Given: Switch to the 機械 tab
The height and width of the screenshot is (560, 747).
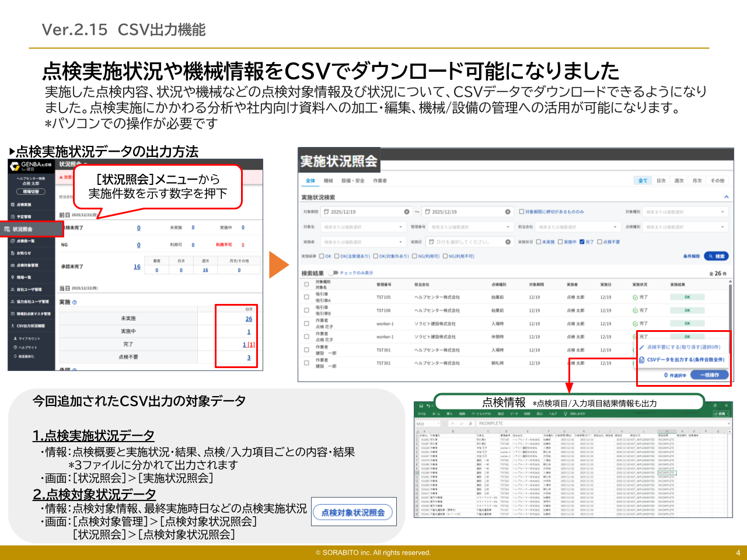Looking at the screenshot, I should click(329, 181).
